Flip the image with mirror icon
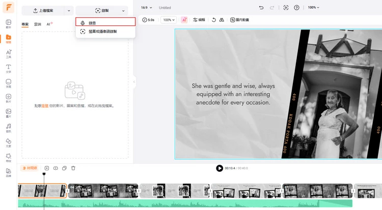This screenshot has height=210, width=382. point(222,20)
